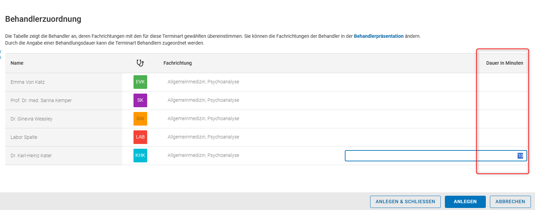This screenshot has height=210, width=535.
Task: Click the red LAB badge
Action: point(140,137)
